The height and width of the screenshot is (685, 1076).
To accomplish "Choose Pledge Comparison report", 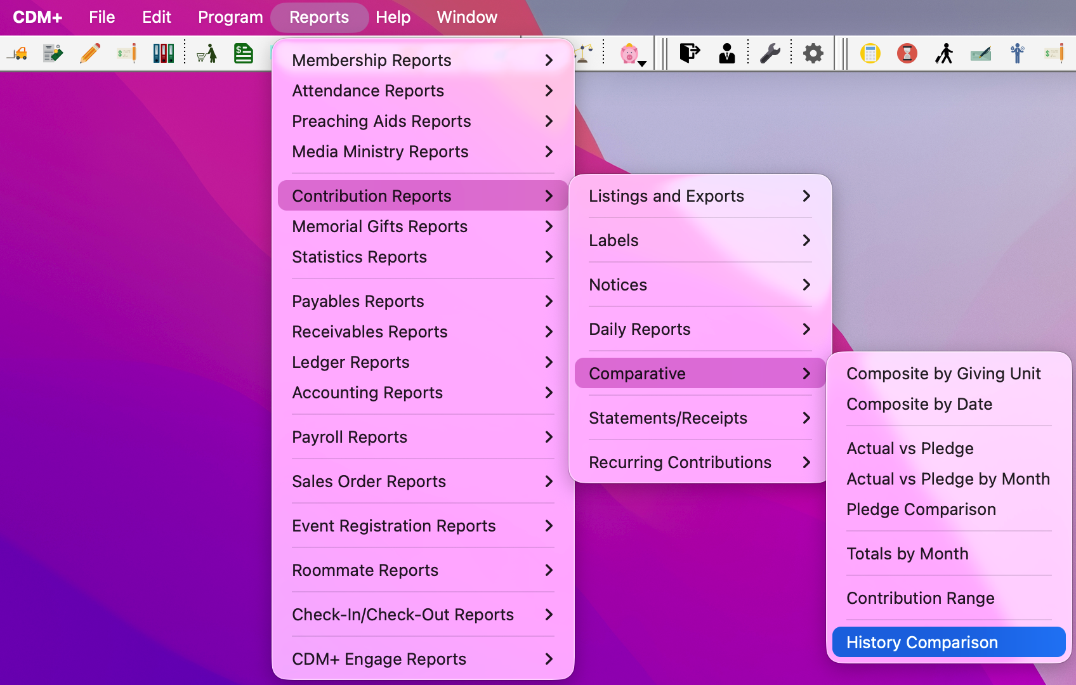I will click(948, 509).
